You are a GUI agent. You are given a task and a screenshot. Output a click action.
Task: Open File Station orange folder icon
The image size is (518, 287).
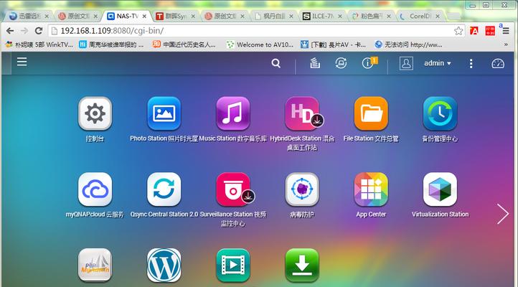pyautogui.click(x=371, y=113)
